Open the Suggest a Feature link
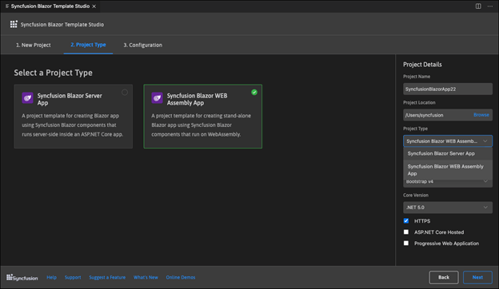 click(107, 277)
